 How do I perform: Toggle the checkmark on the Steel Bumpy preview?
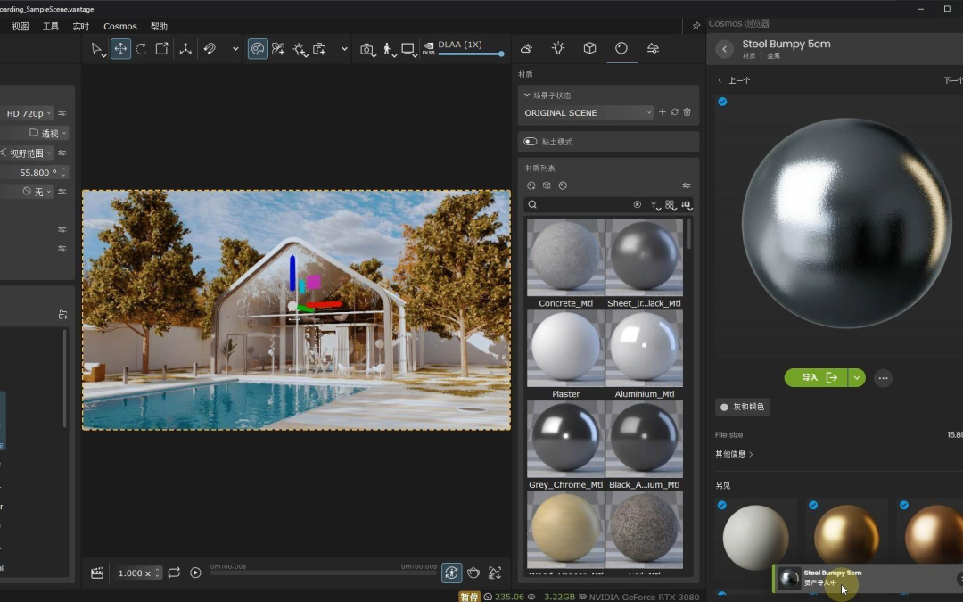pyautogui.click(x=722, y=102)
